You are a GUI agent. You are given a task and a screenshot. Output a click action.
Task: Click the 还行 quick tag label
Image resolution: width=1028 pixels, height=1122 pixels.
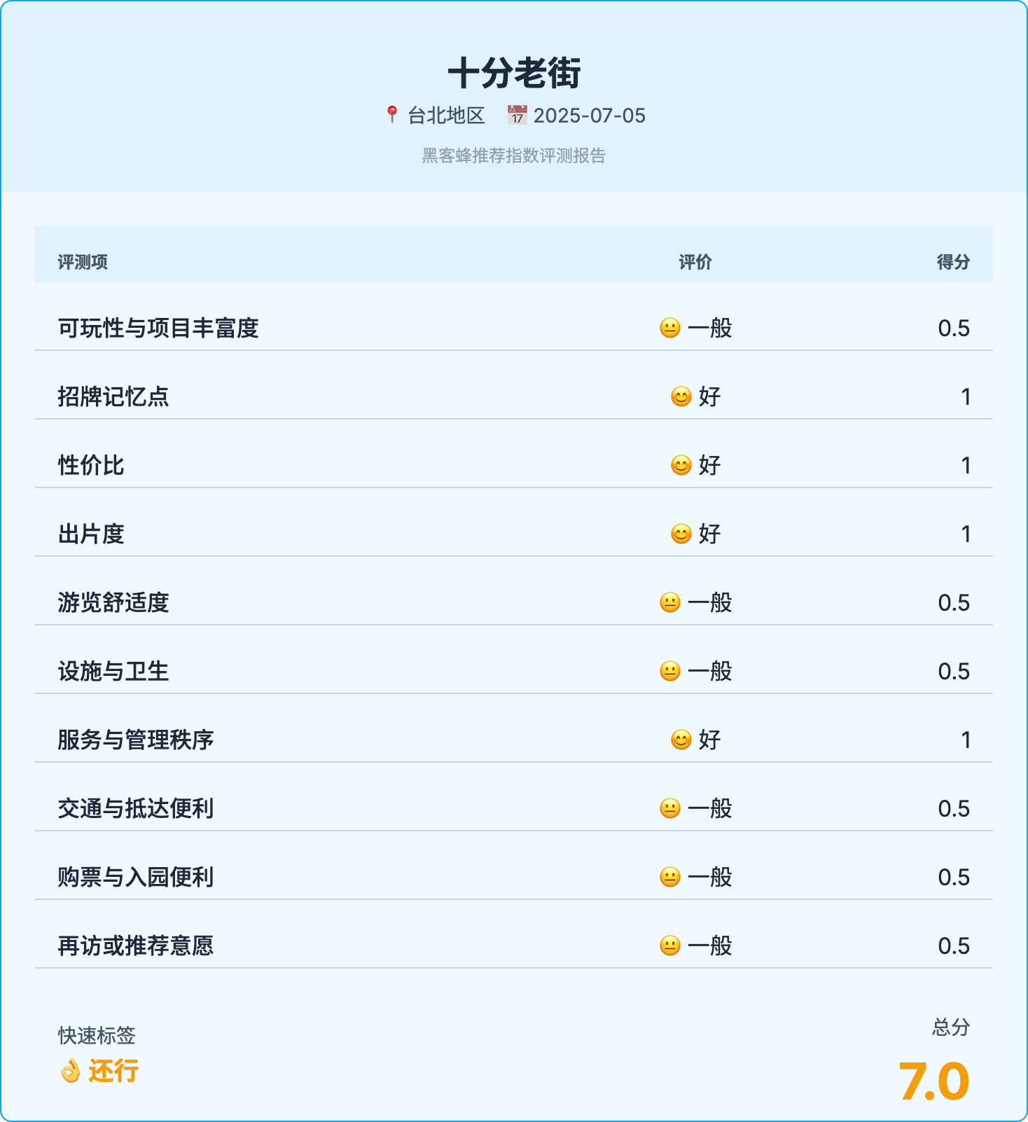click(x=113, y=1071)
